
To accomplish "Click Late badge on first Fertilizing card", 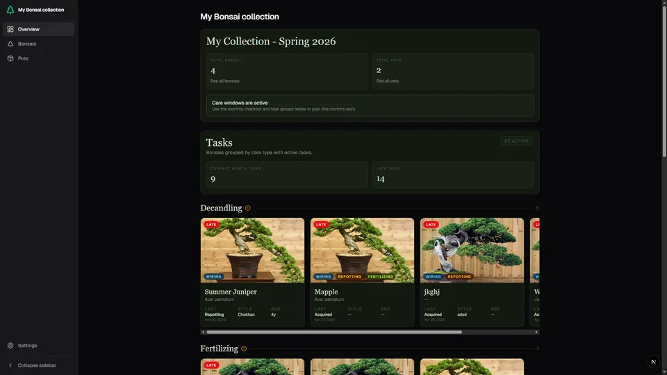I will tap(211, 365).
